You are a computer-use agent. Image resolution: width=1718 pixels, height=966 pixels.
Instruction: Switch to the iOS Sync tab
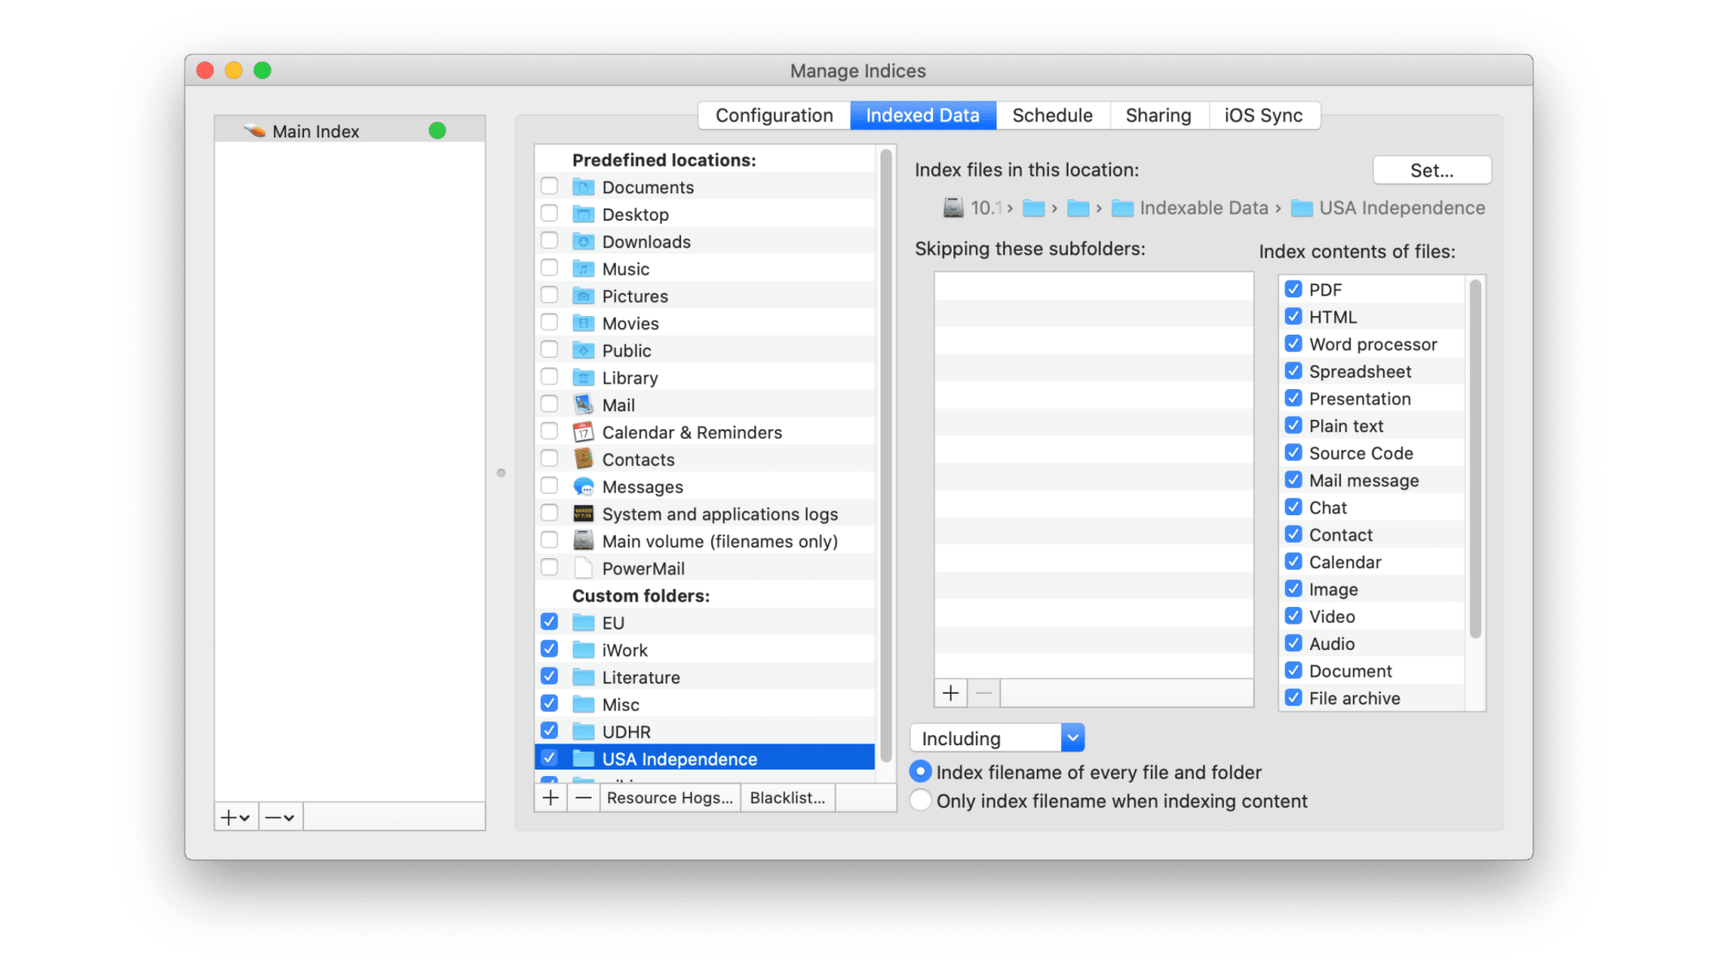(x=1264, y=115)
